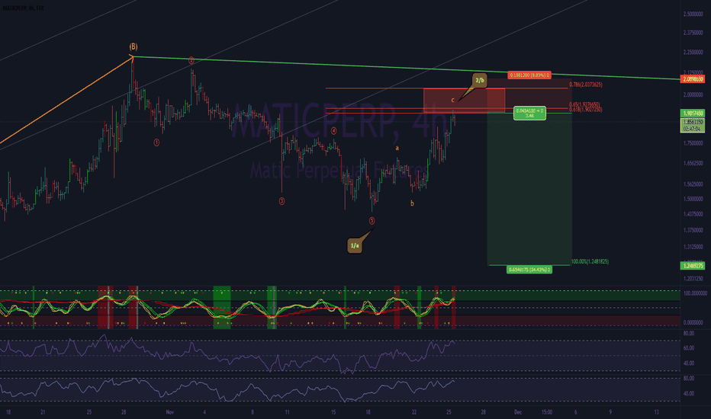Click the 1.5000000 price axis label
This screenshot has width=711, height=419.
[693, 199]
